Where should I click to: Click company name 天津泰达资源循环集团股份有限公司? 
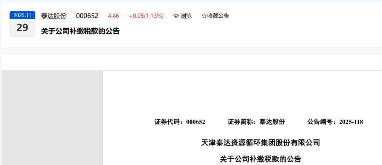tap(260, 143)
